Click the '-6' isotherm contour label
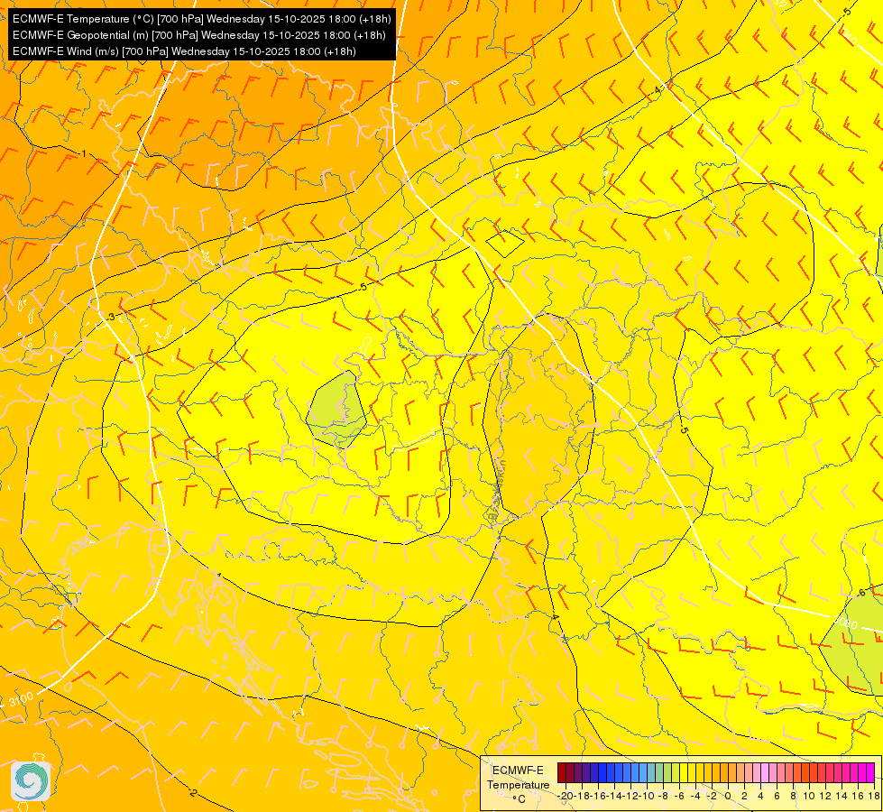 click(x=860, y=593)
